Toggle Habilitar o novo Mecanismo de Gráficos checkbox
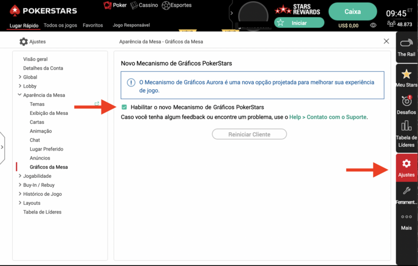418x266 pixels. pos(124,107)
